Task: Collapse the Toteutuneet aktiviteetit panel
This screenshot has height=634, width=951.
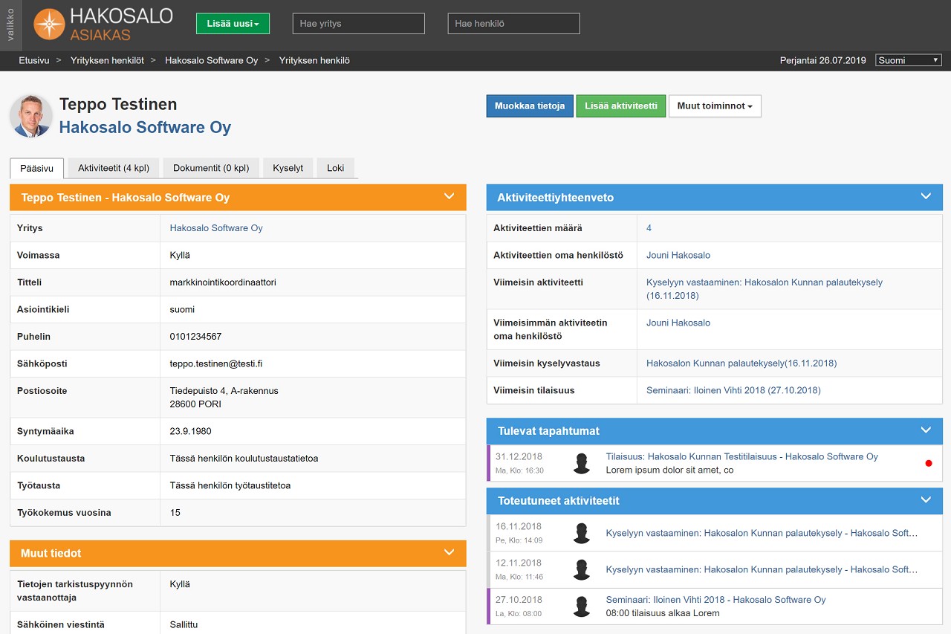Action: tap(926, 500)
